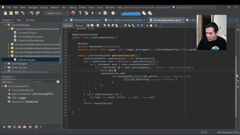Toggle Show Inherited Members filter in Navigator
Image resolution: width=240 pixels, height=135 pixels.
coord(4,127)
